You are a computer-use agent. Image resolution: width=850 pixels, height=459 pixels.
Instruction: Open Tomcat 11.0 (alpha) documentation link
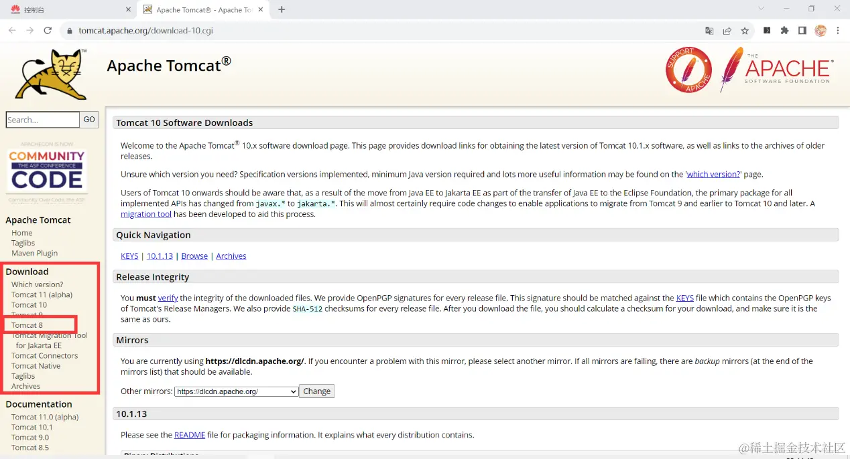point(45,417)
